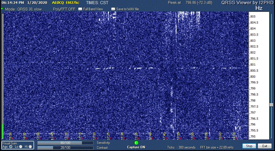Click the AE0CQ callsign text
275x151 pixels.
57,3
